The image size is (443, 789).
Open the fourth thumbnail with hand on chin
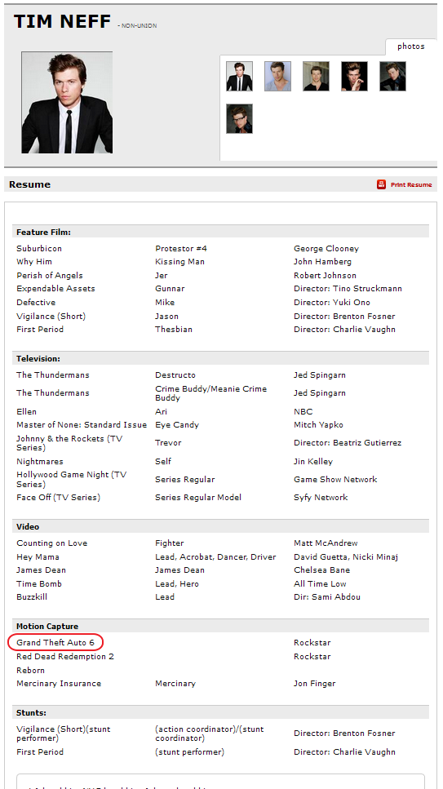click(354, 77)
